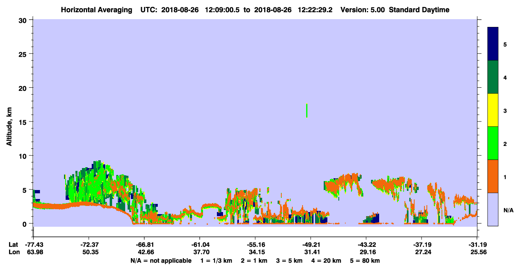The height and width of the screenshot is (272, 530).
Task: Click the legend text '5 = 80 km'
Action: [365, 261]
